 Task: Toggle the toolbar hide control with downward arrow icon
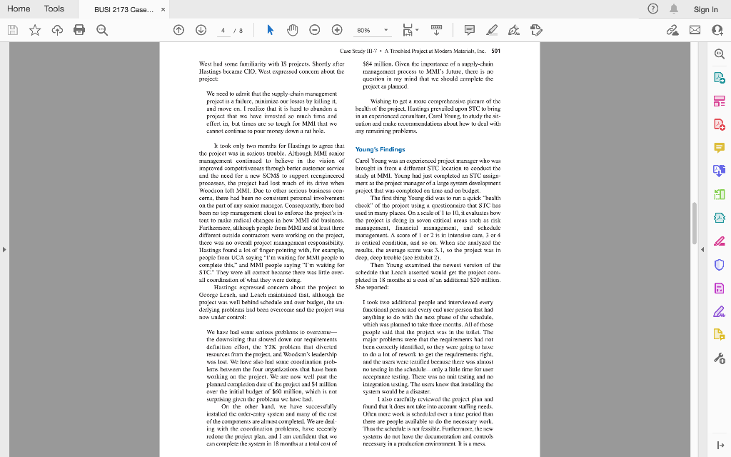pos(437,30)
